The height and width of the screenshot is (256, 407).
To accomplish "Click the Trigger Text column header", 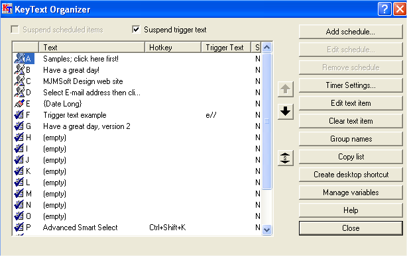I will (226, 48).
